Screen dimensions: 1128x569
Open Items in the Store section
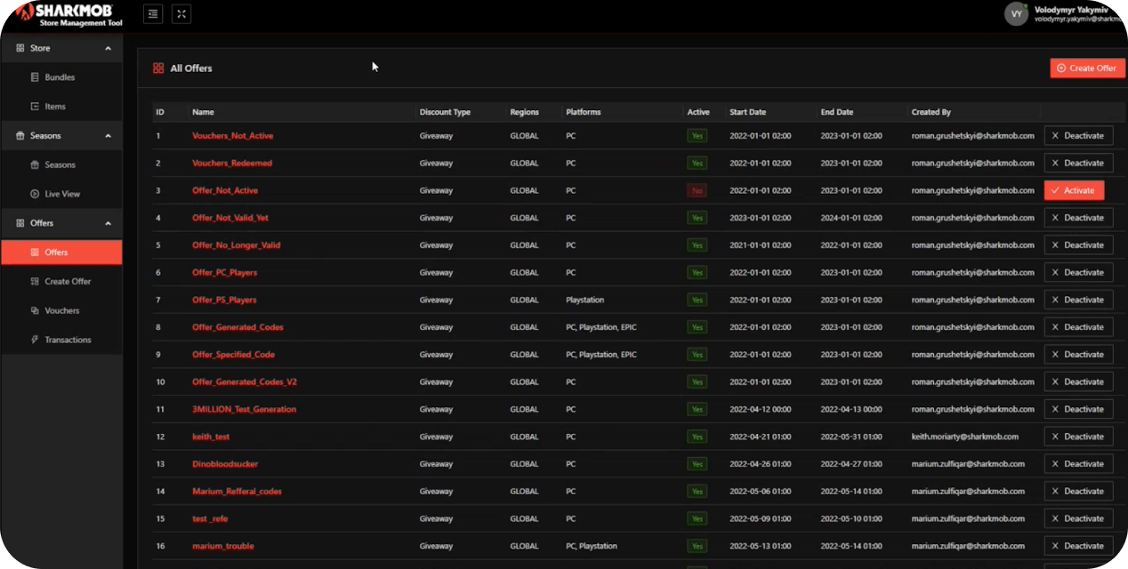pos(55,107)
